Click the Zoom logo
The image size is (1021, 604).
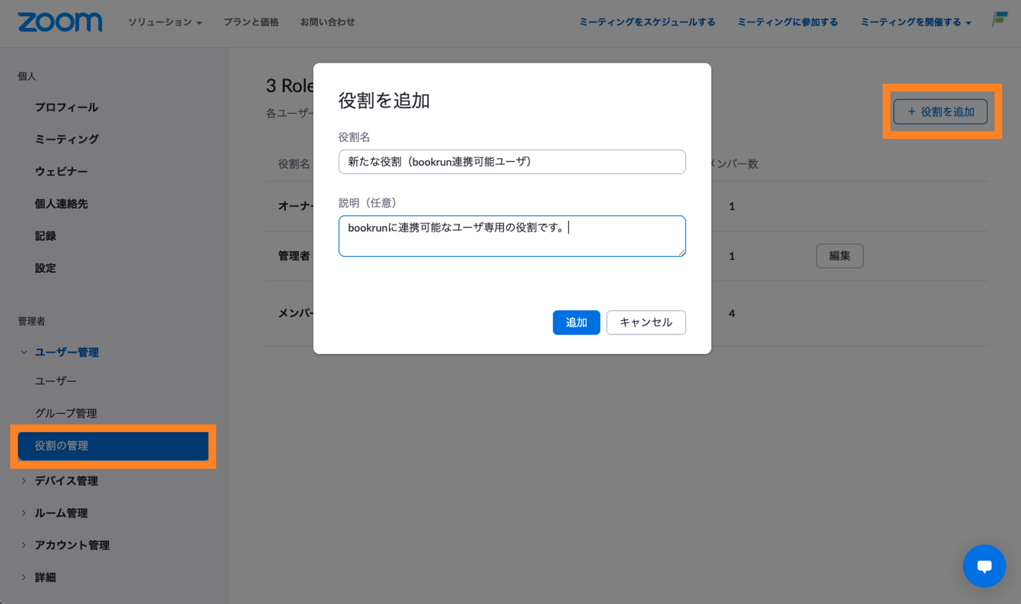point(60,22)
